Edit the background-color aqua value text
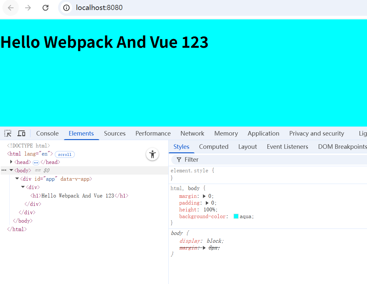 pyautogui.click(x=245, y=217)
